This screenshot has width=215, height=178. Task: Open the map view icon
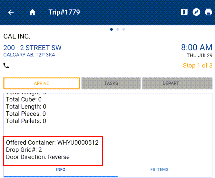click(x=184, y=12)
